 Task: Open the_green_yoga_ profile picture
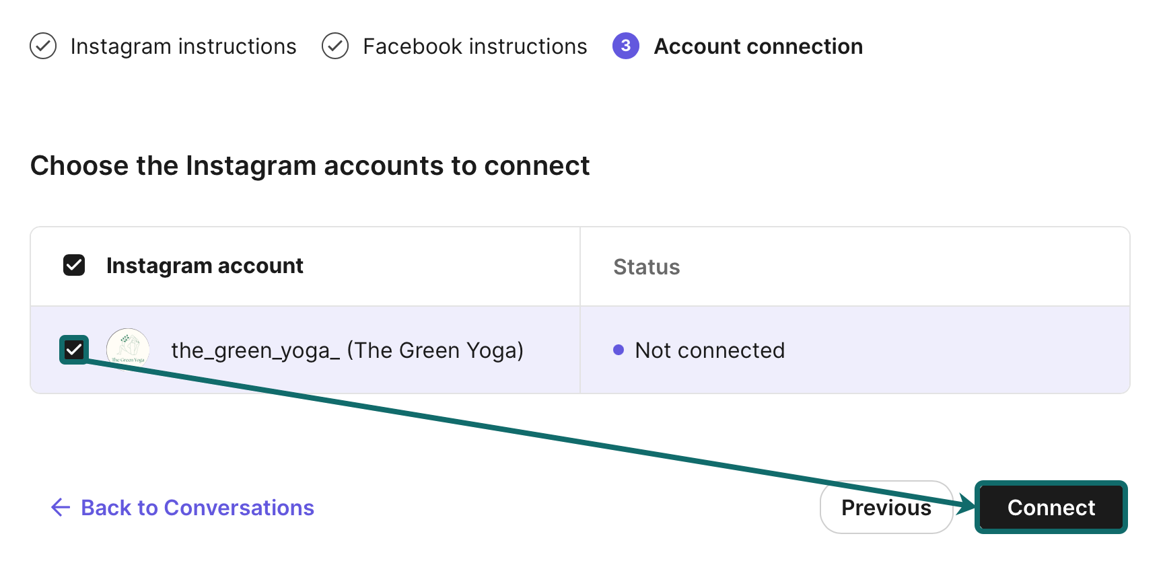[x=128, y=350]
